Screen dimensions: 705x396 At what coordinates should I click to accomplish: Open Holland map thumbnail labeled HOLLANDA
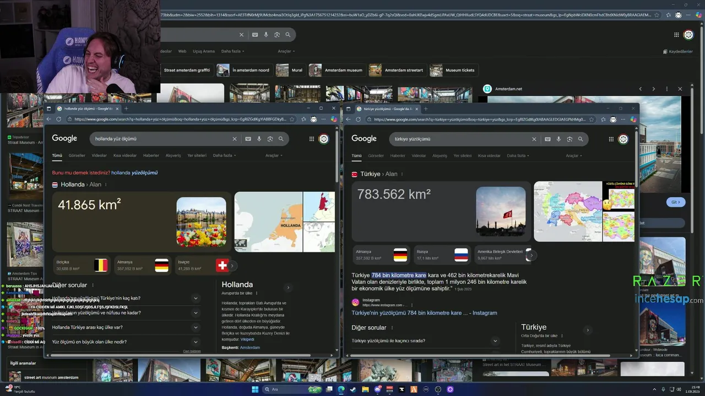[x=269, y=222]
